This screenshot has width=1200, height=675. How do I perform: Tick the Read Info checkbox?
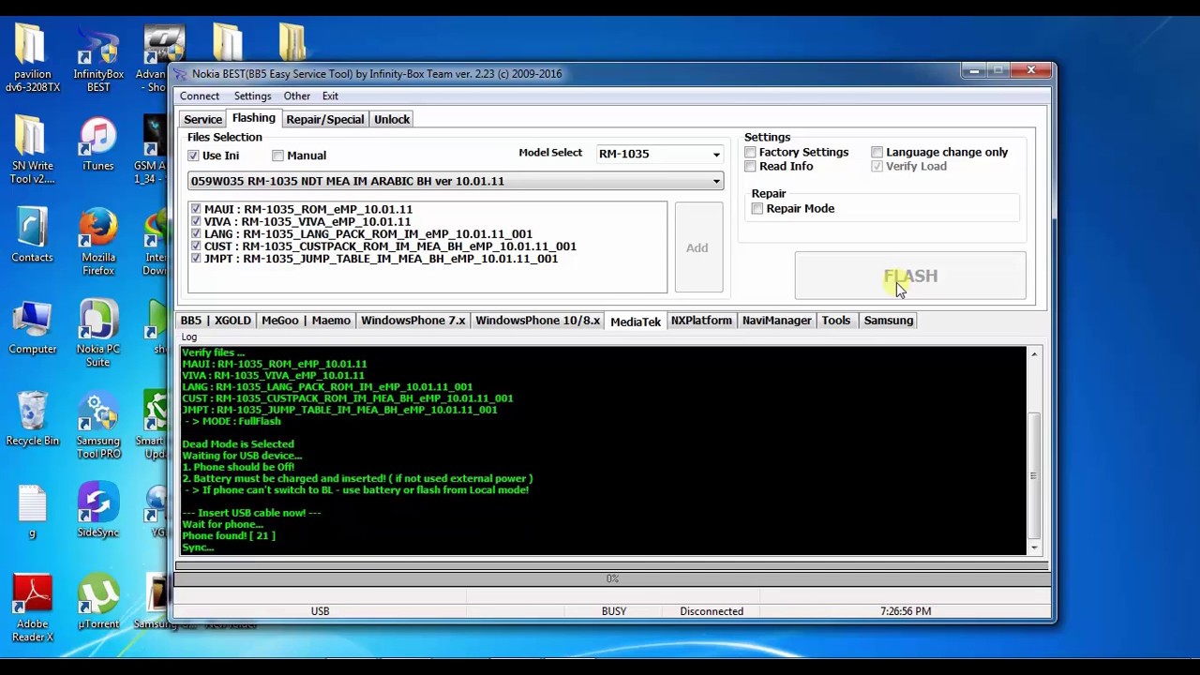click(x=750, y=166)
